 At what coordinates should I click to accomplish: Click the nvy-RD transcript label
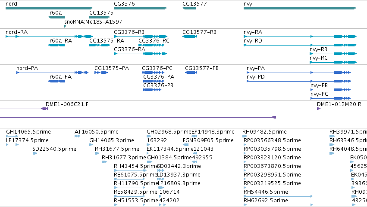click(253, 41)
